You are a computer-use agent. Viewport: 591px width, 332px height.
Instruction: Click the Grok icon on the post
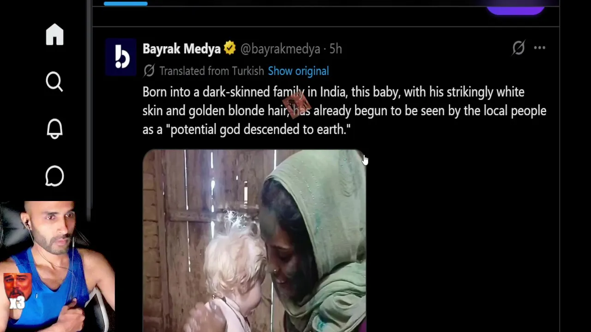pos(519,48)
